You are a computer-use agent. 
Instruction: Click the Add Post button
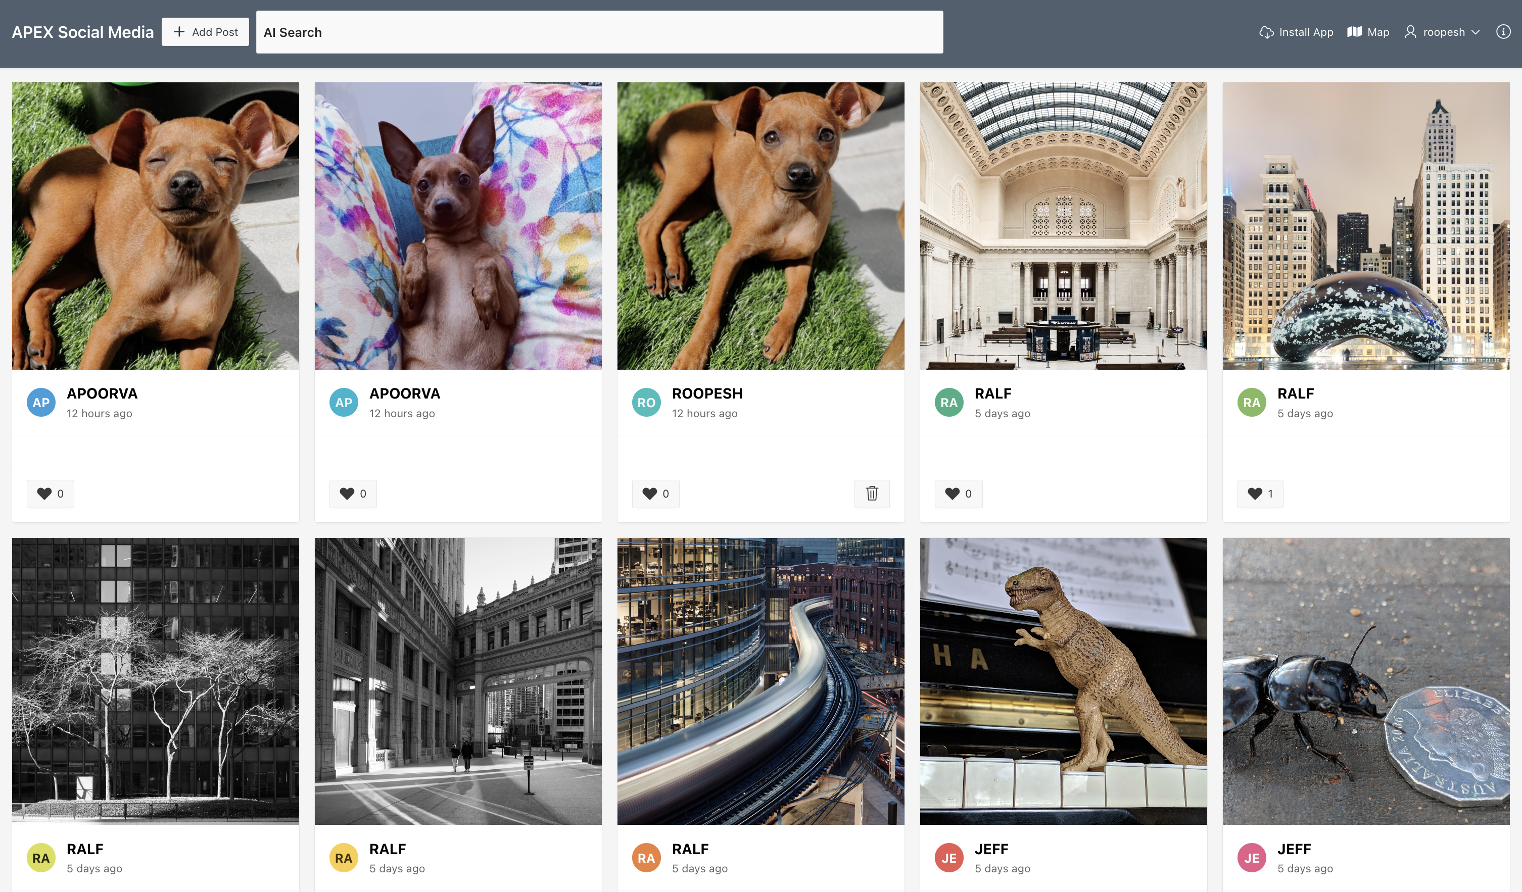pos(205,32)
